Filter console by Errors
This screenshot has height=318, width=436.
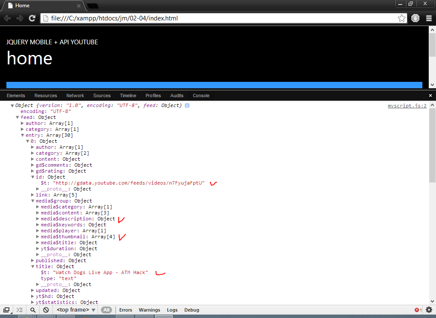[x=126, y=310]
